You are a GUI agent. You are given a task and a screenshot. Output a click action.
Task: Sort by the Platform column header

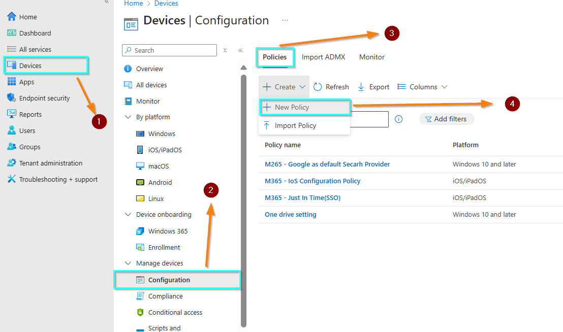pos(465,145)
